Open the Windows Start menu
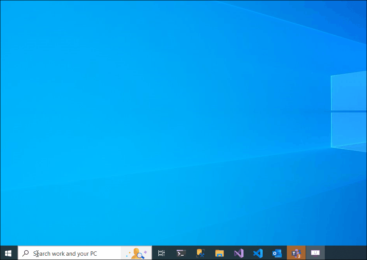367x260 pixels. (8, 253)
